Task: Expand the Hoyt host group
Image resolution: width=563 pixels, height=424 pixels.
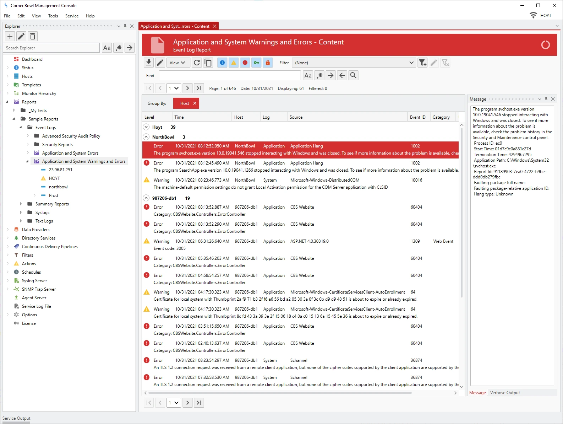Action: 146,127
